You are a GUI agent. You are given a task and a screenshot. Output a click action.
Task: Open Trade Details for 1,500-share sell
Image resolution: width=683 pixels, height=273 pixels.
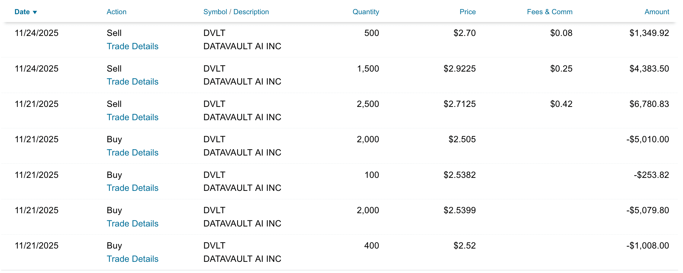click(x=132, y=82)
